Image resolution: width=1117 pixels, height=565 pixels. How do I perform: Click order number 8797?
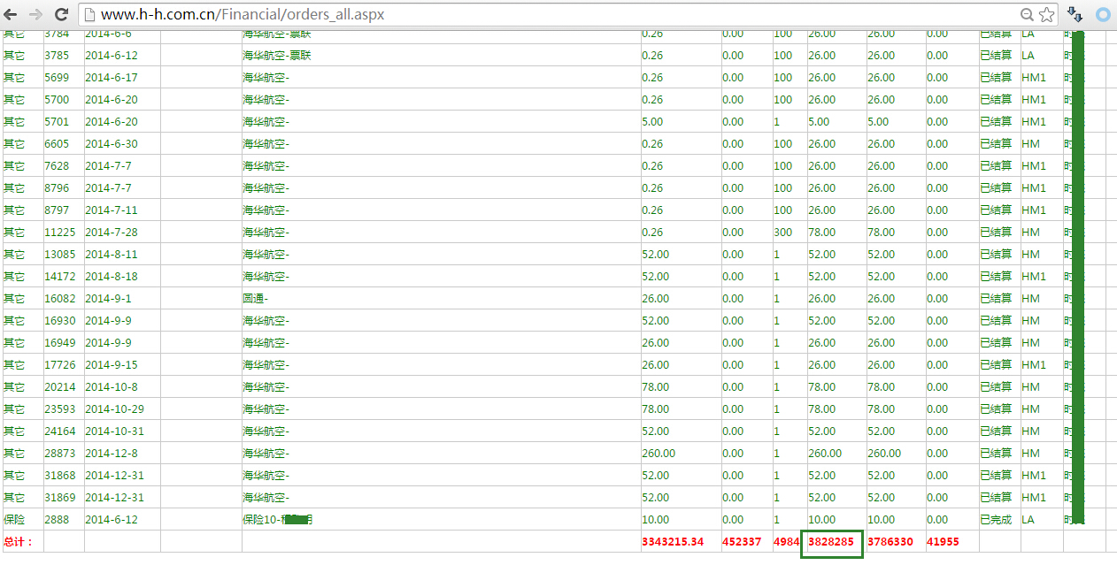click(57, 210)
